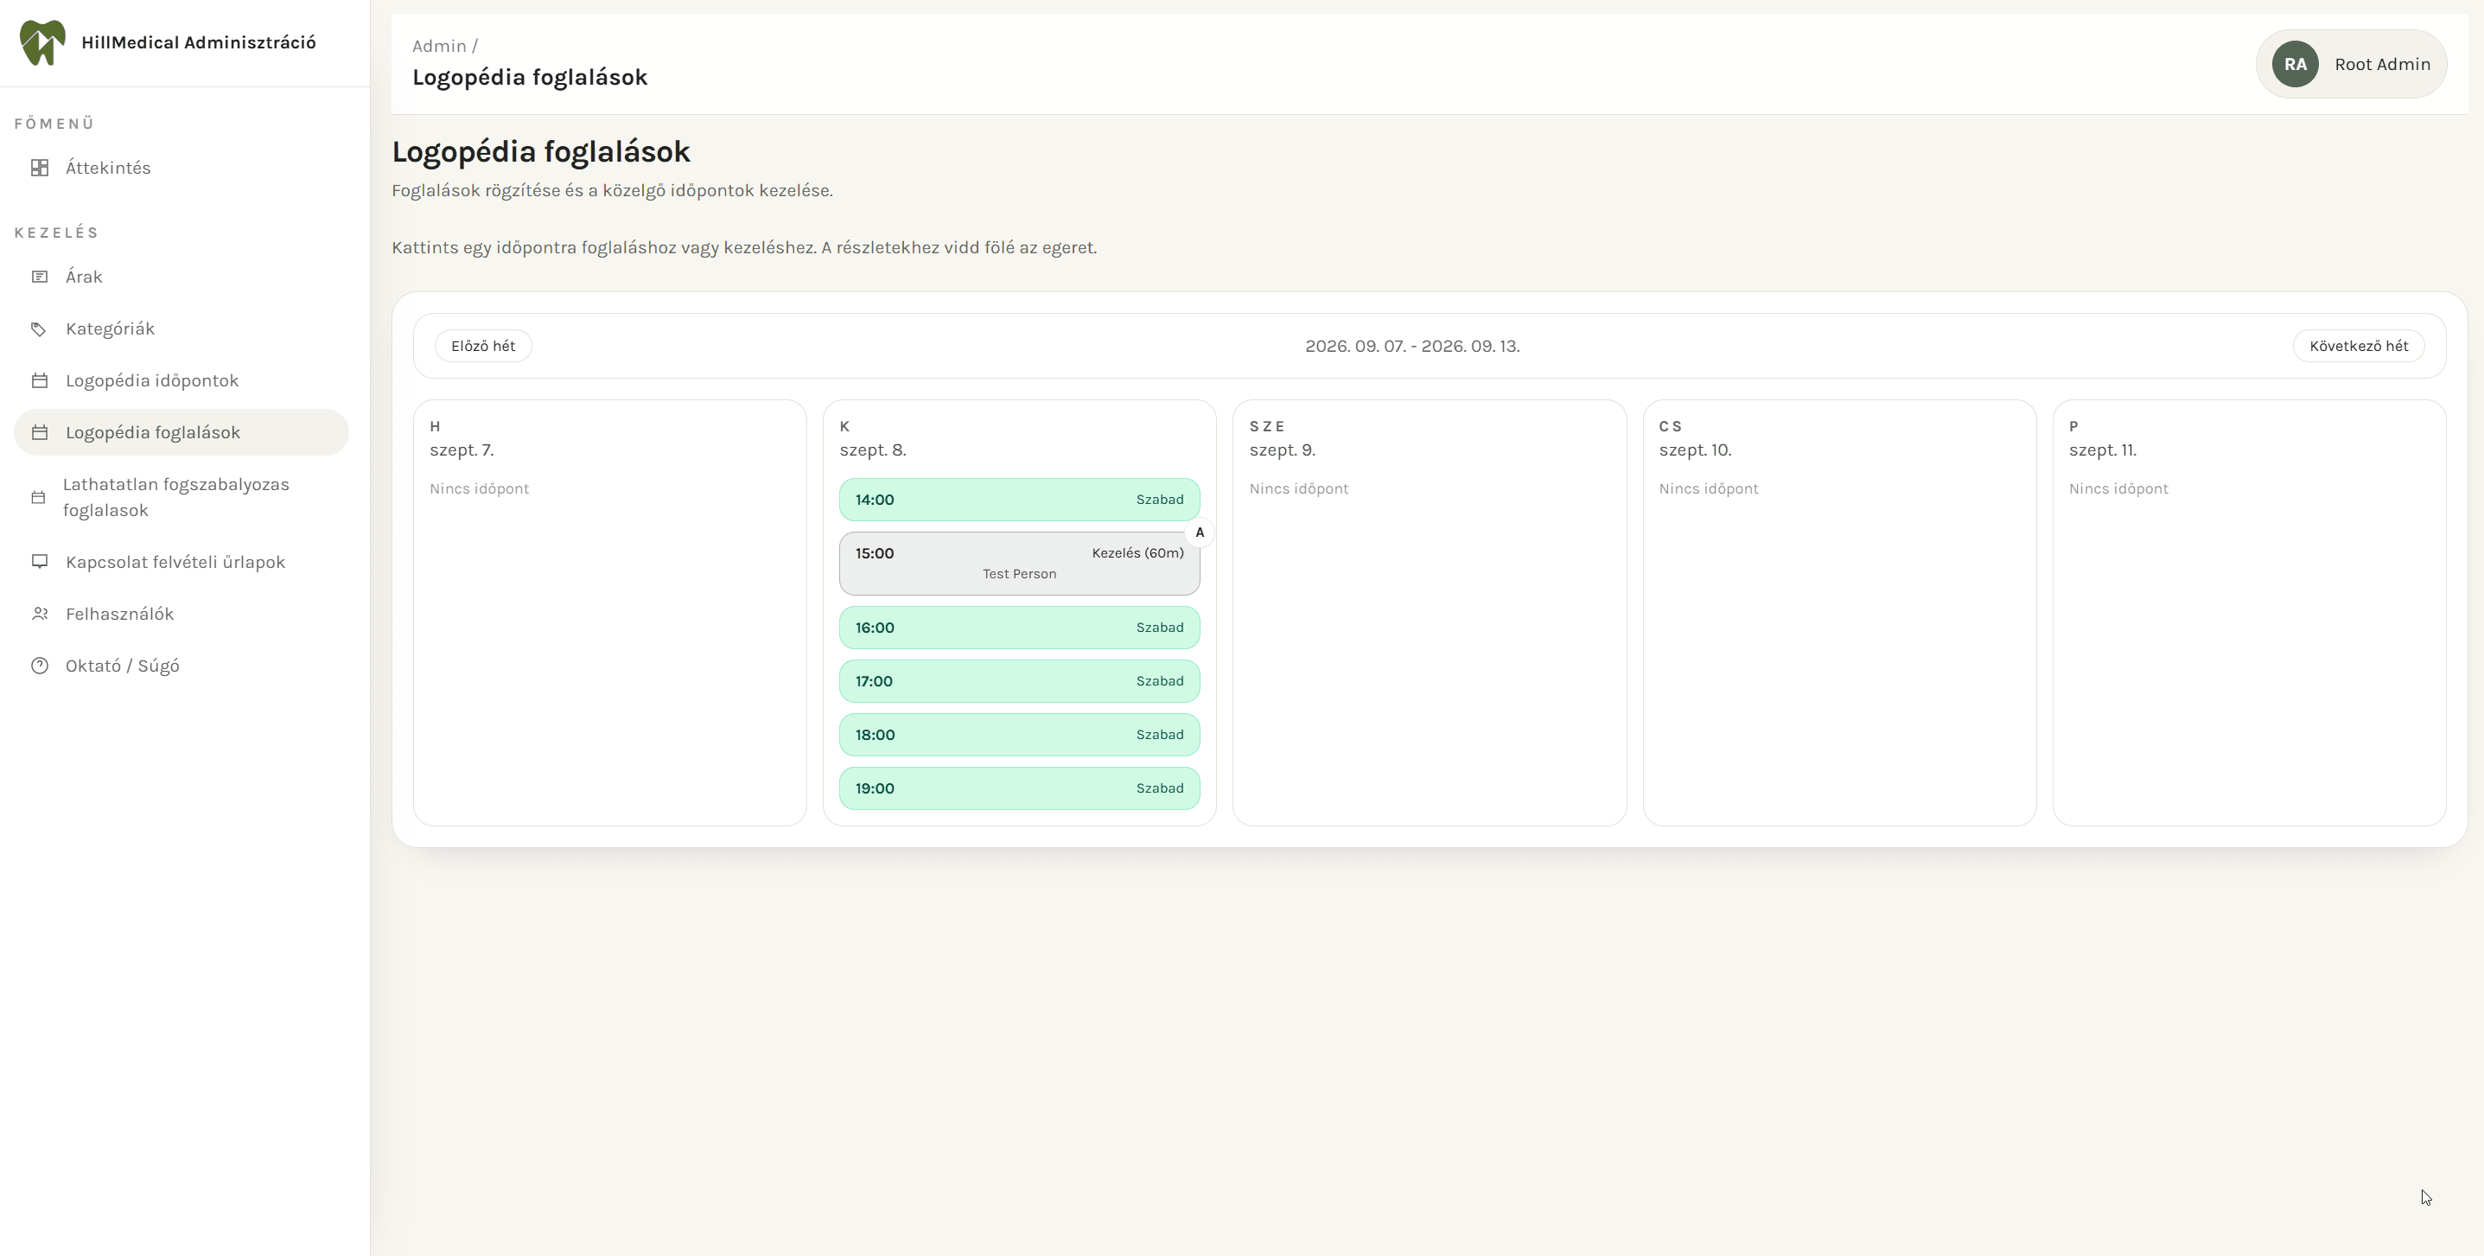2484x1256 pixels.
Task: Click the Logopédia időpontok calendar icon
Action: click(40, 381)
